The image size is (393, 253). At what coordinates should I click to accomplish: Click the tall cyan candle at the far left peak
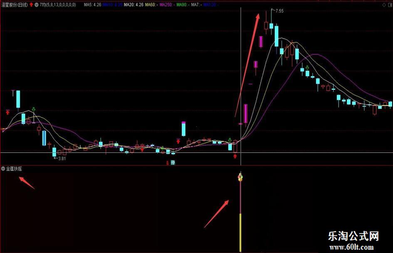click(18, 99)
